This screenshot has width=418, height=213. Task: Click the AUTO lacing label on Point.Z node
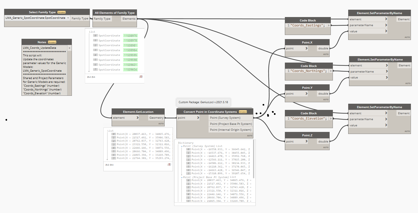tap(326, 147)
